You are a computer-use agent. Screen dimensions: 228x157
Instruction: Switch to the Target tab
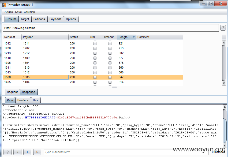25,19
